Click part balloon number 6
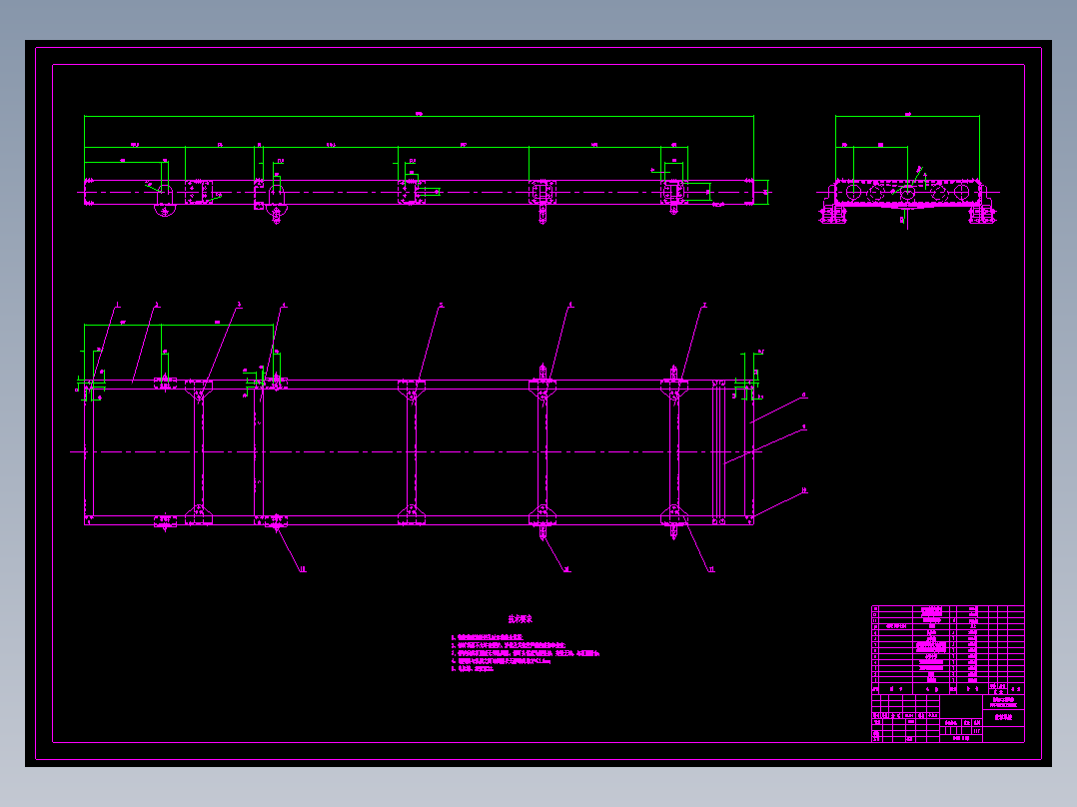This screenshot has width=1077, height=807. [570, 305]
